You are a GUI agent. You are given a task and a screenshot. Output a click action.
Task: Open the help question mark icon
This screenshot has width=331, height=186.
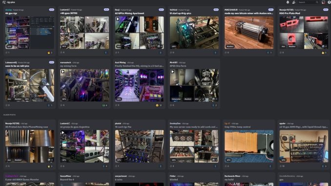click(330, 2)
